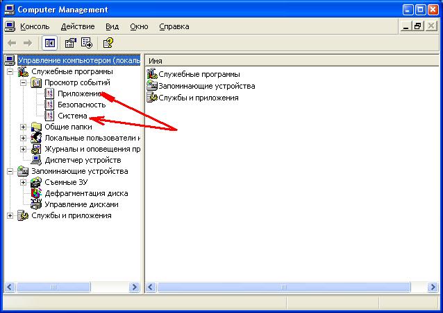
Task: Open the Справка menu
Action: click(x=174, y=26)
